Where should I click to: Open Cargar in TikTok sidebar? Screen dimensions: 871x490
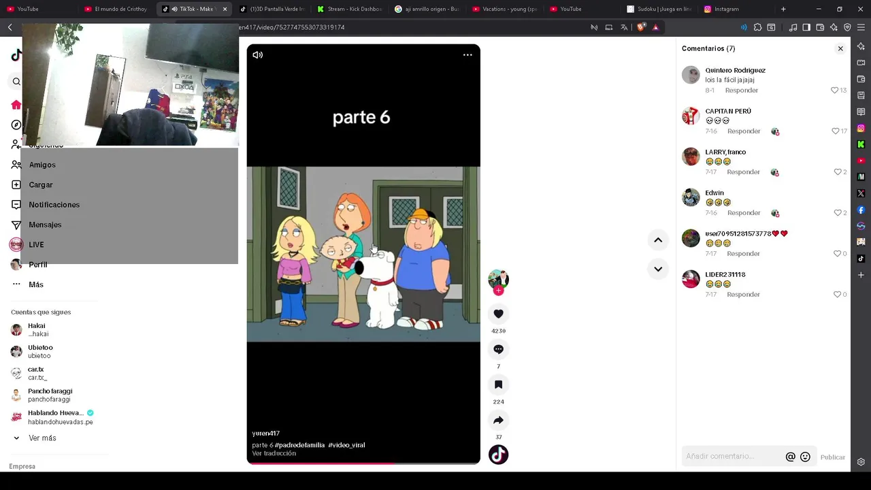click(x=41, y=184)
